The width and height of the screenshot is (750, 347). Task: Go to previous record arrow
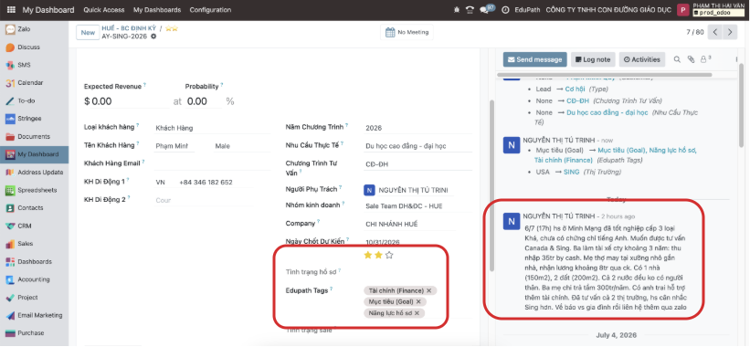click(x=714, y=32)
